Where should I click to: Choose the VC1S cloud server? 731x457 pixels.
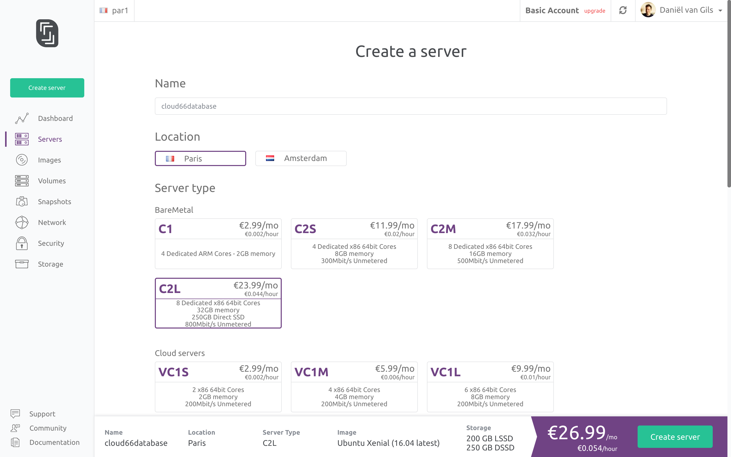(218, 387)
